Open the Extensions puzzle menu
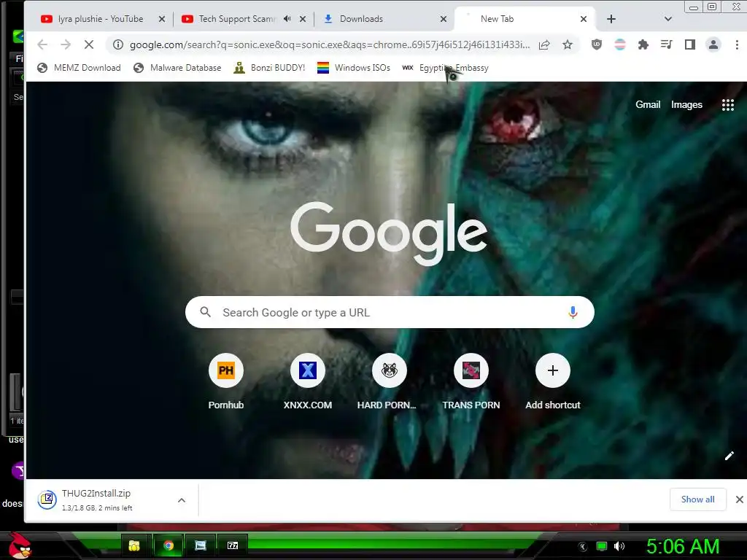The width and height of the screenshot is (747, 560). click(643, 44)
